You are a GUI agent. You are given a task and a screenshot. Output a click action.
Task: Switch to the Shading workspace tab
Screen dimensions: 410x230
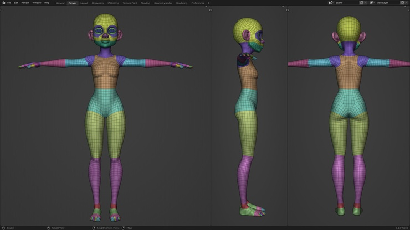145,3
